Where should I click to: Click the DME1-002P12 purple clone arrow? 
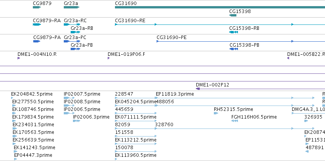pos(198,89)
